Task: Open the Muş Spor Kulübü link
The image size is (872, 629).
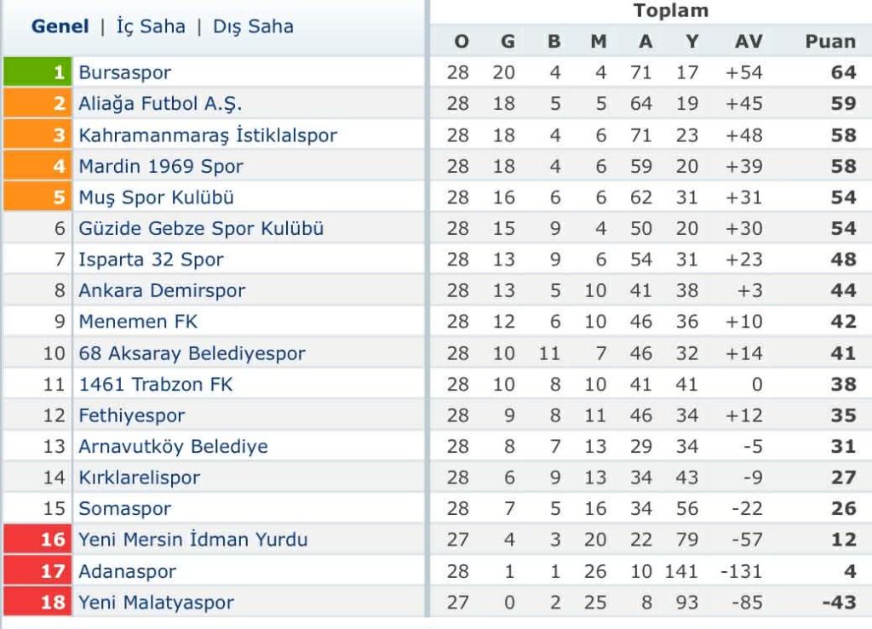Action: click(156, 197)
